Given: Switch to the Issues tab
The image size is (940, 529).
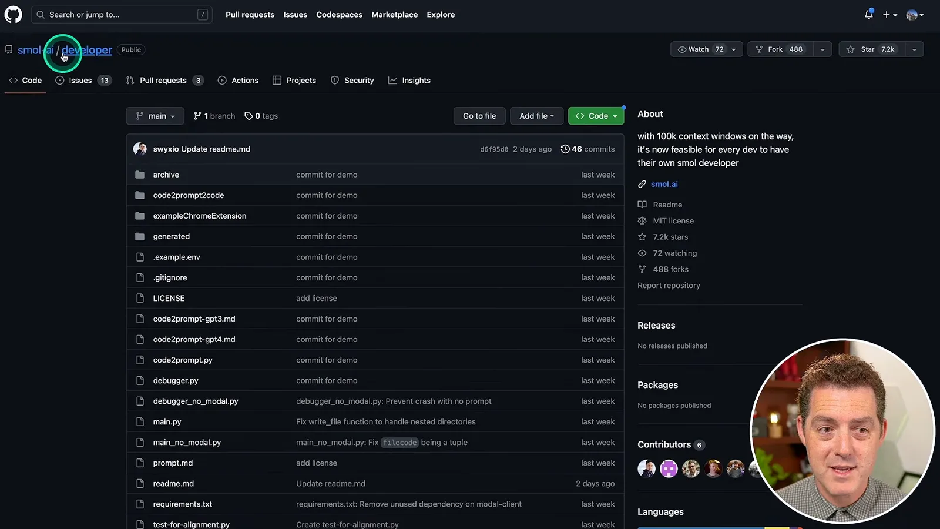Looking at the screenshot, I should pyautogui.click(x=83, y=81).
